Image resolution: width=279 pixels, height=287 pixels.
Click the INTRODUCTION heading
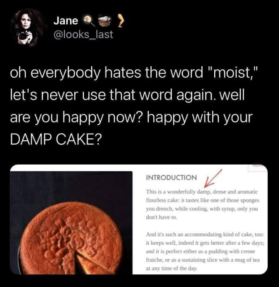click(171, 177)
